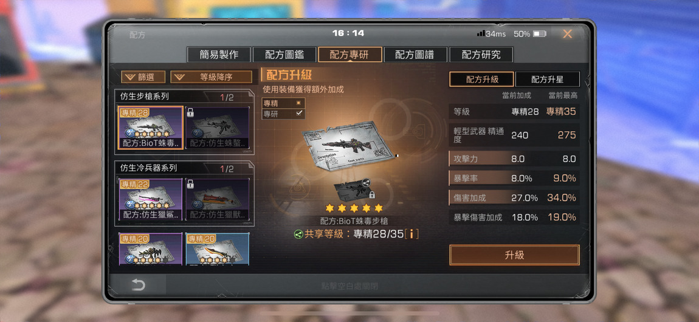Select the 配方升級 button
This screenshot has width=699, height=322.
pos(481,79)
